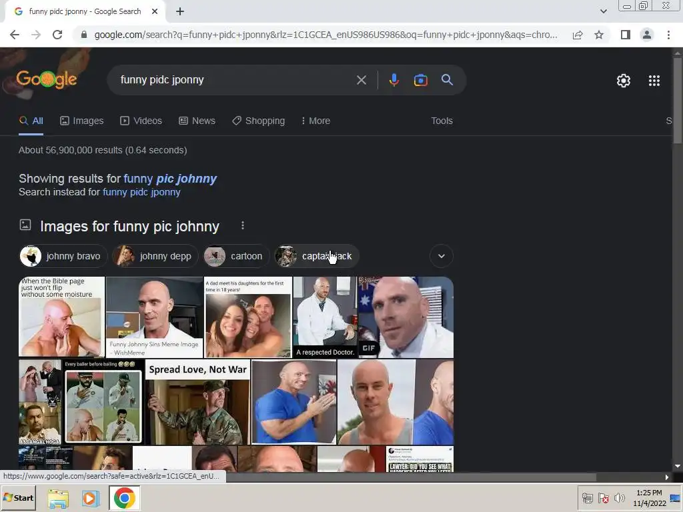The image size is (683, 512).
Task: Bookmark this page with the star icon
Action: (599, 35)
